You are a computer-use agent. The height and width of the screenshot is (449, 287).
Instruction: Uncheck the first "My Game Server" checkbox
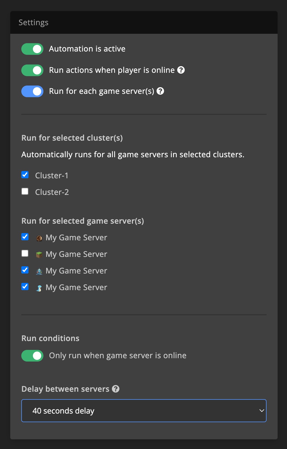tap(25, 236)
